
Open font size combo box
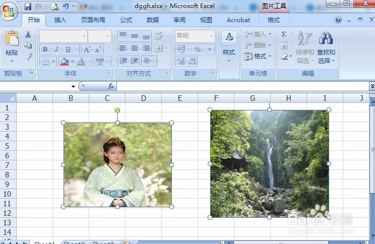pos(99,36)
